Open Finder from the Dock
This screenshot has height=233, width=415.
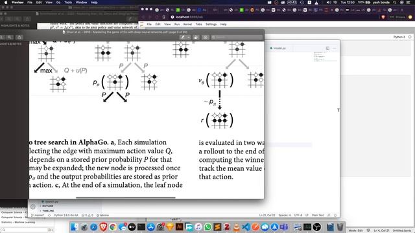(x=75, y=227)
